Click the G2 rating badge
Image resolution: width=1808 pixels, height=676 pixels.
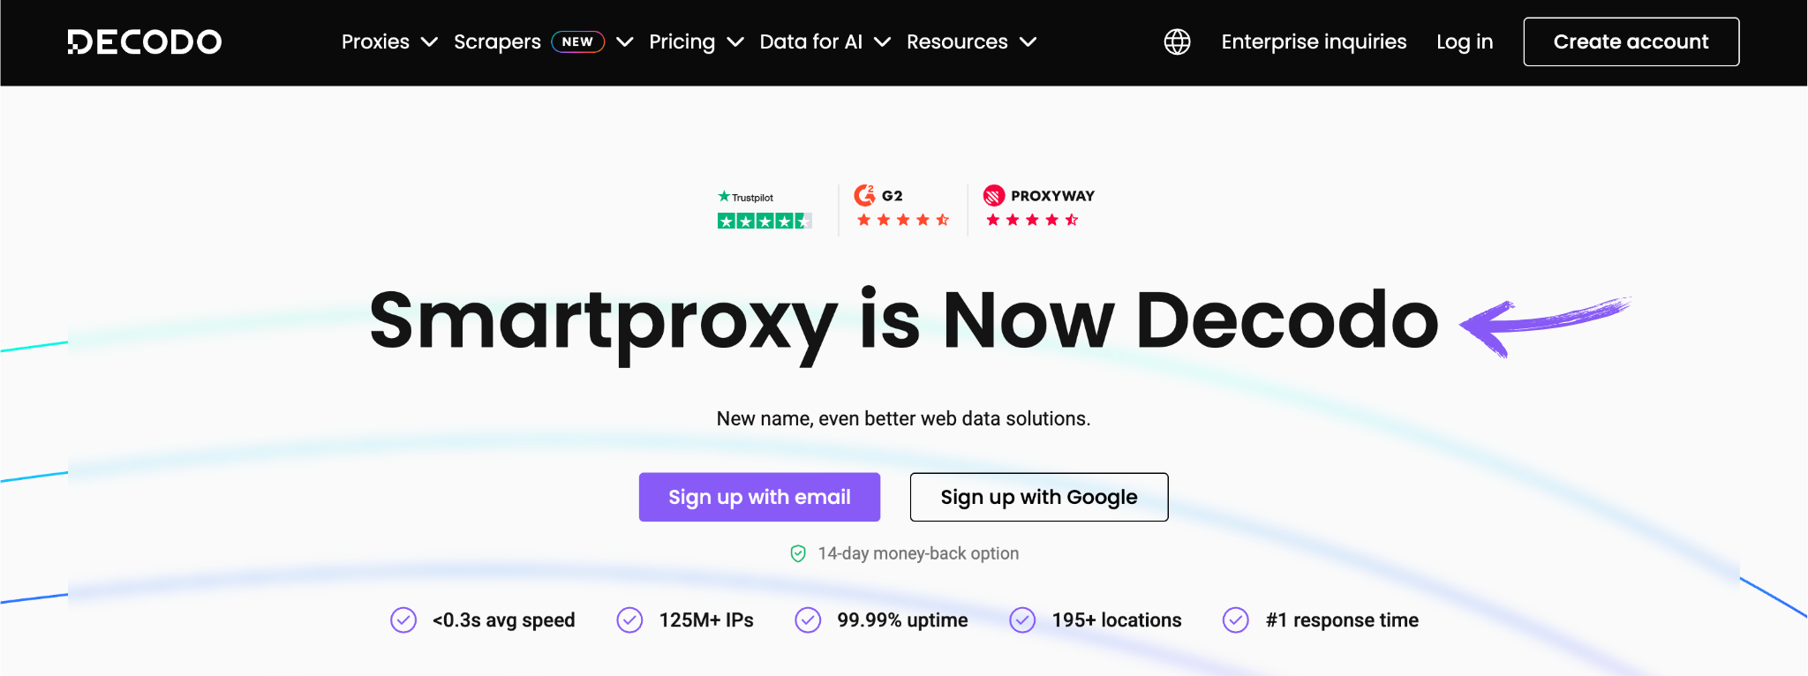(x=902, y=207)
